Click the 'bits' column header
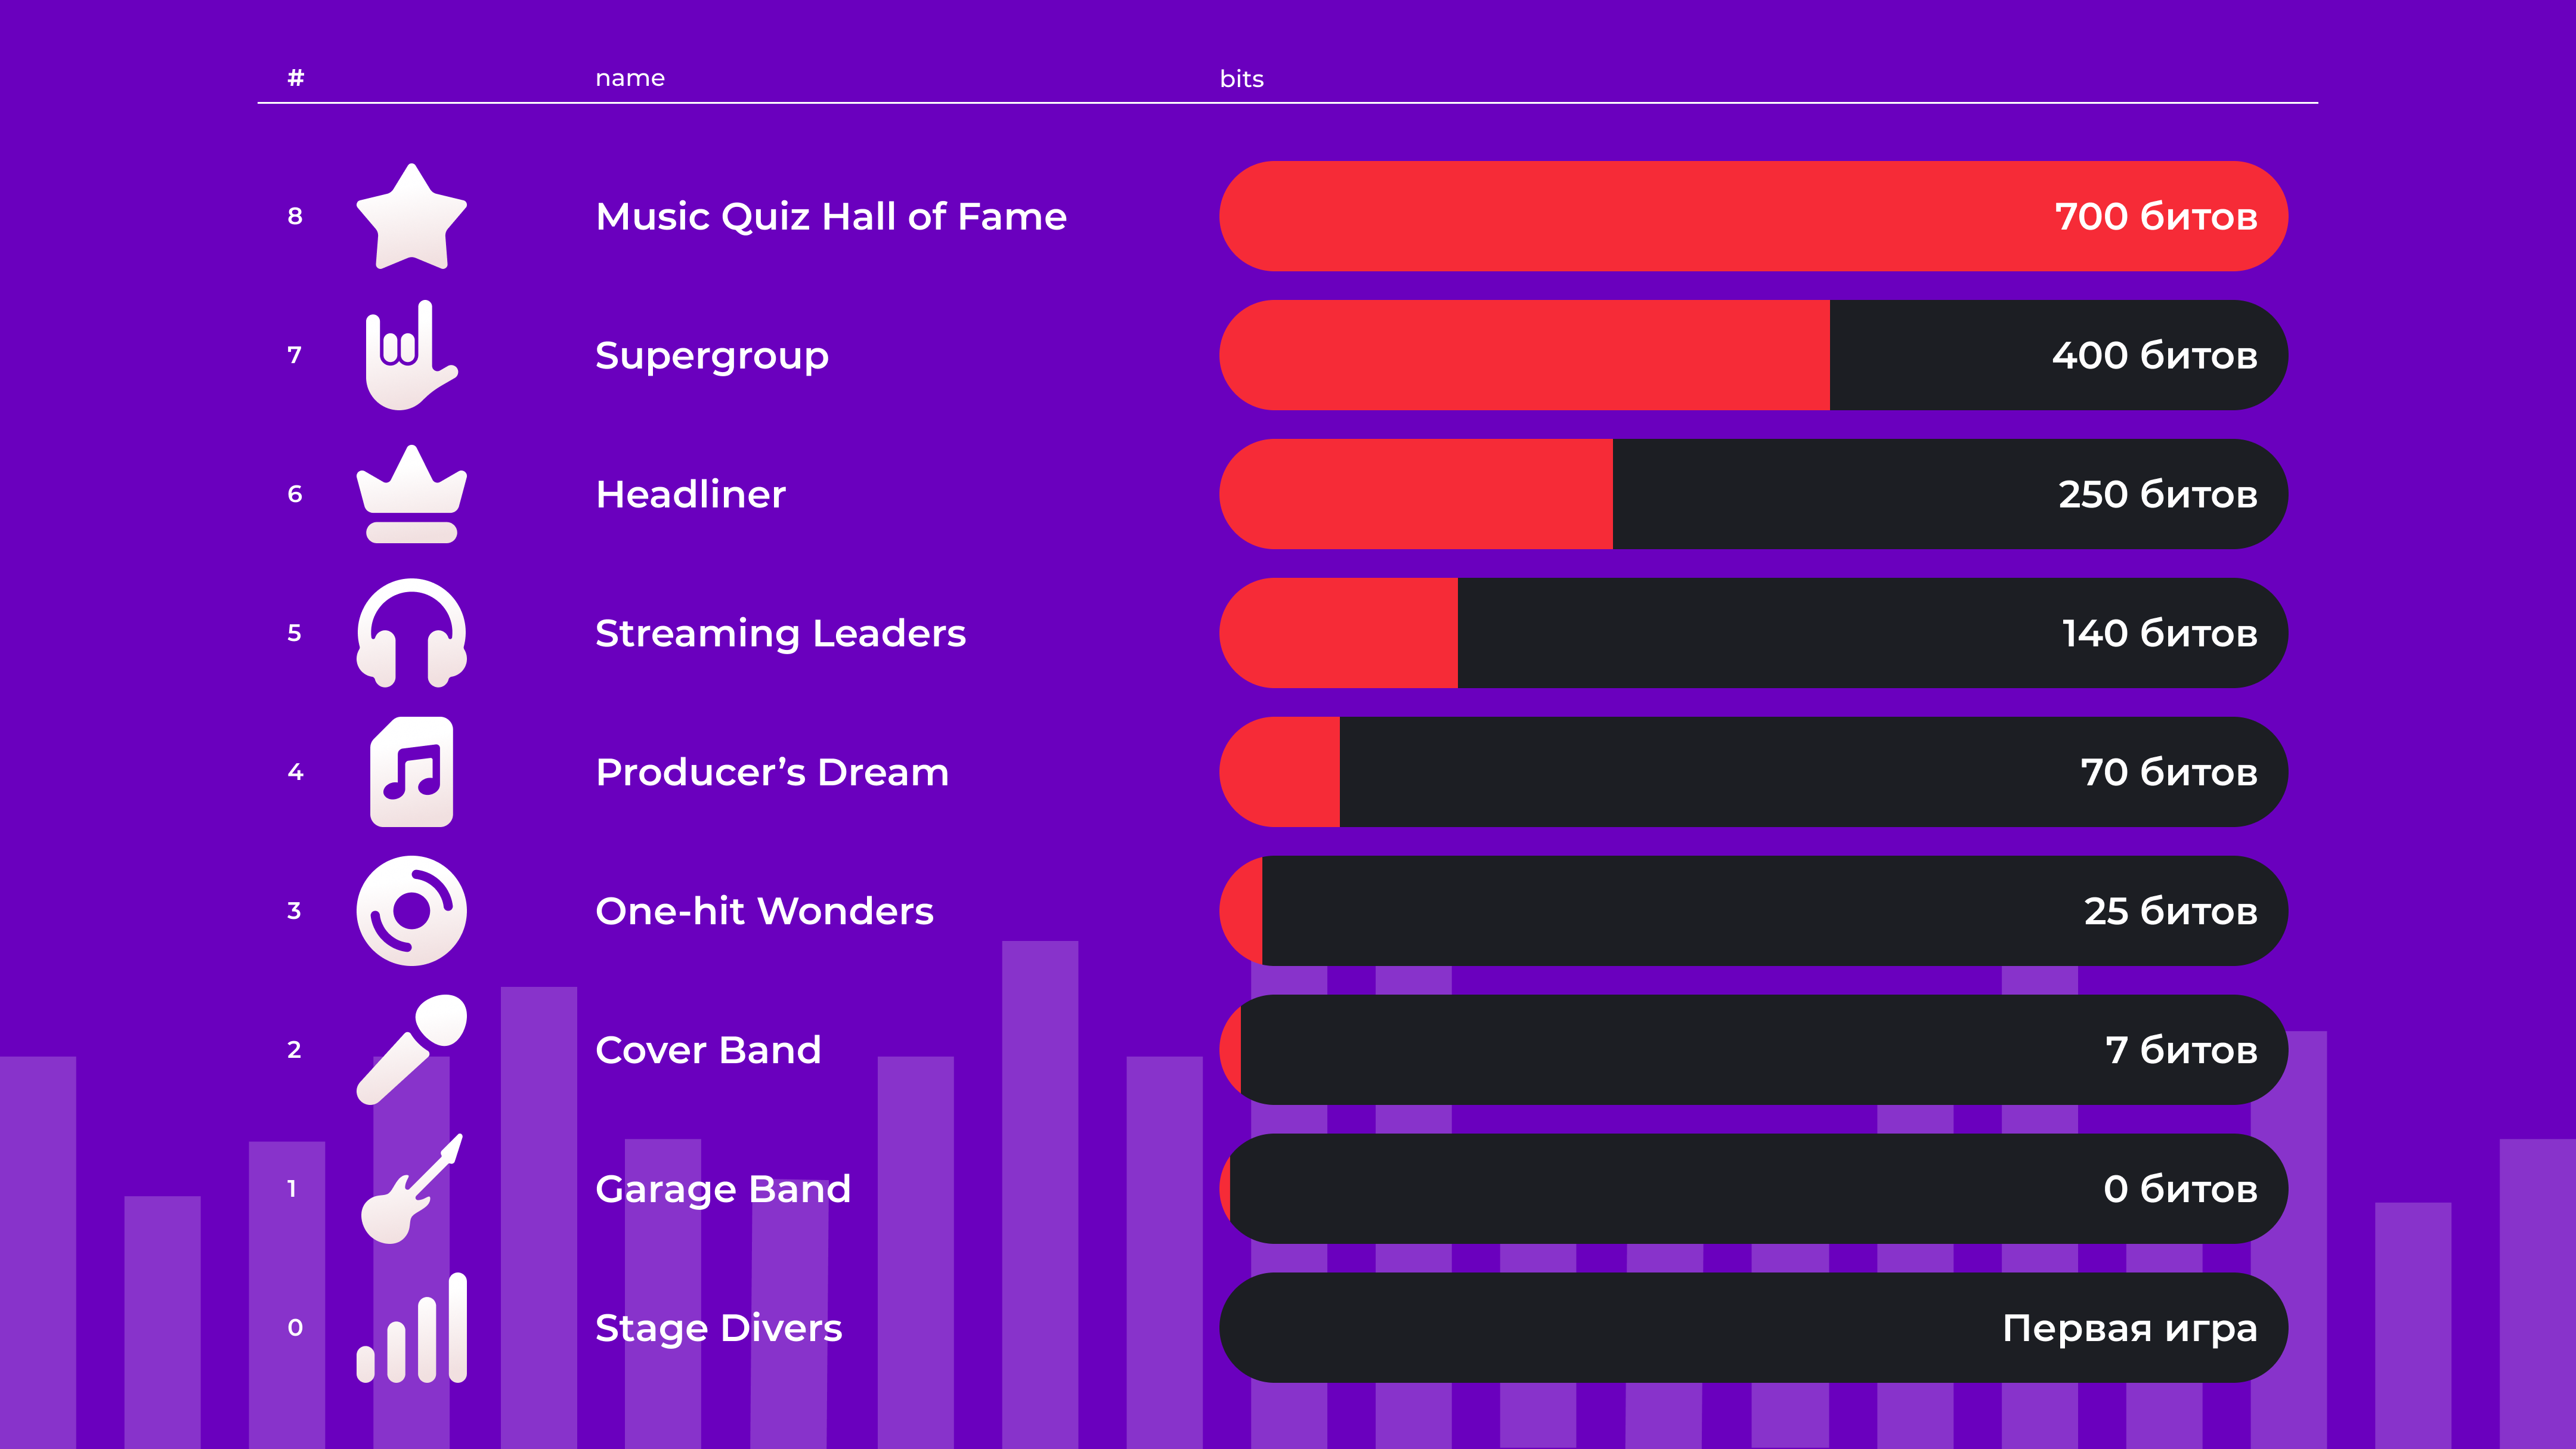2576x1449 pixels. (x=1241, y=79)
